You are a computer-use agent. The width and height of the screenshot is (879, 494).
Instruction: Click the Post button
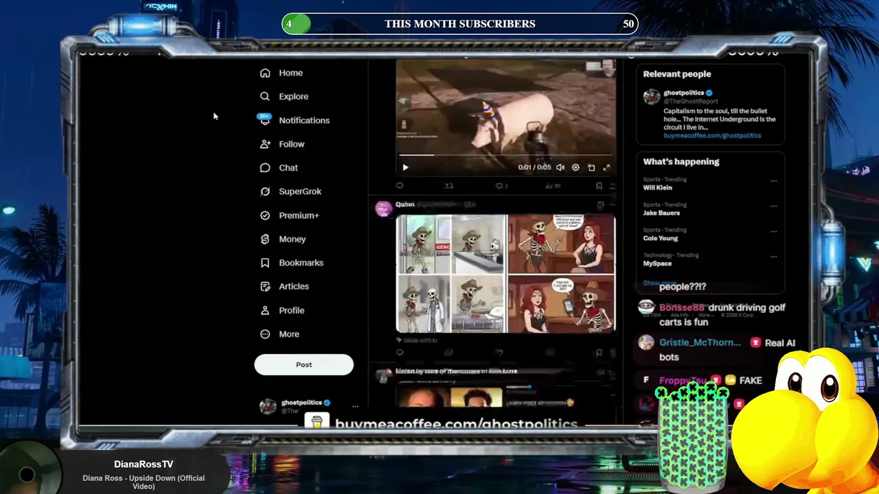[x=304, y=365]
